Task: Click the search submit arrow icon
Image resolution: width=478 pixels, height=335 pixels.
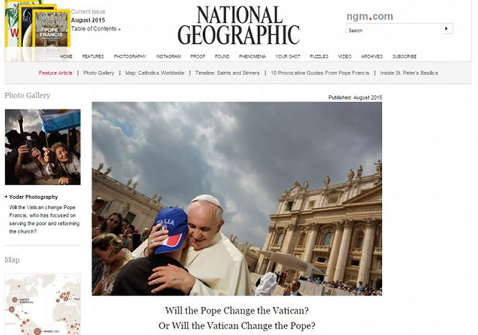Action: point(446,29)
